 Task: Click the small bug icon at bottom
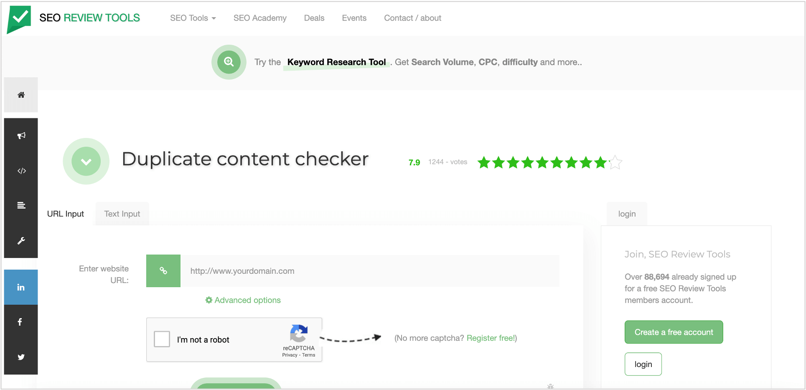(550, 386)
